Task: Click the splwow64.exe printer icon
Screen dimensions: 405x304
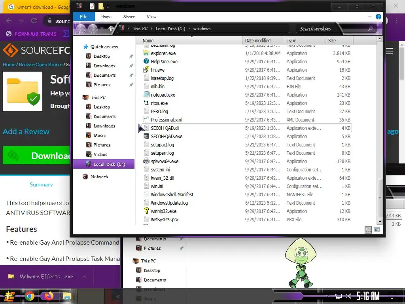Action: tap(146, 161)
